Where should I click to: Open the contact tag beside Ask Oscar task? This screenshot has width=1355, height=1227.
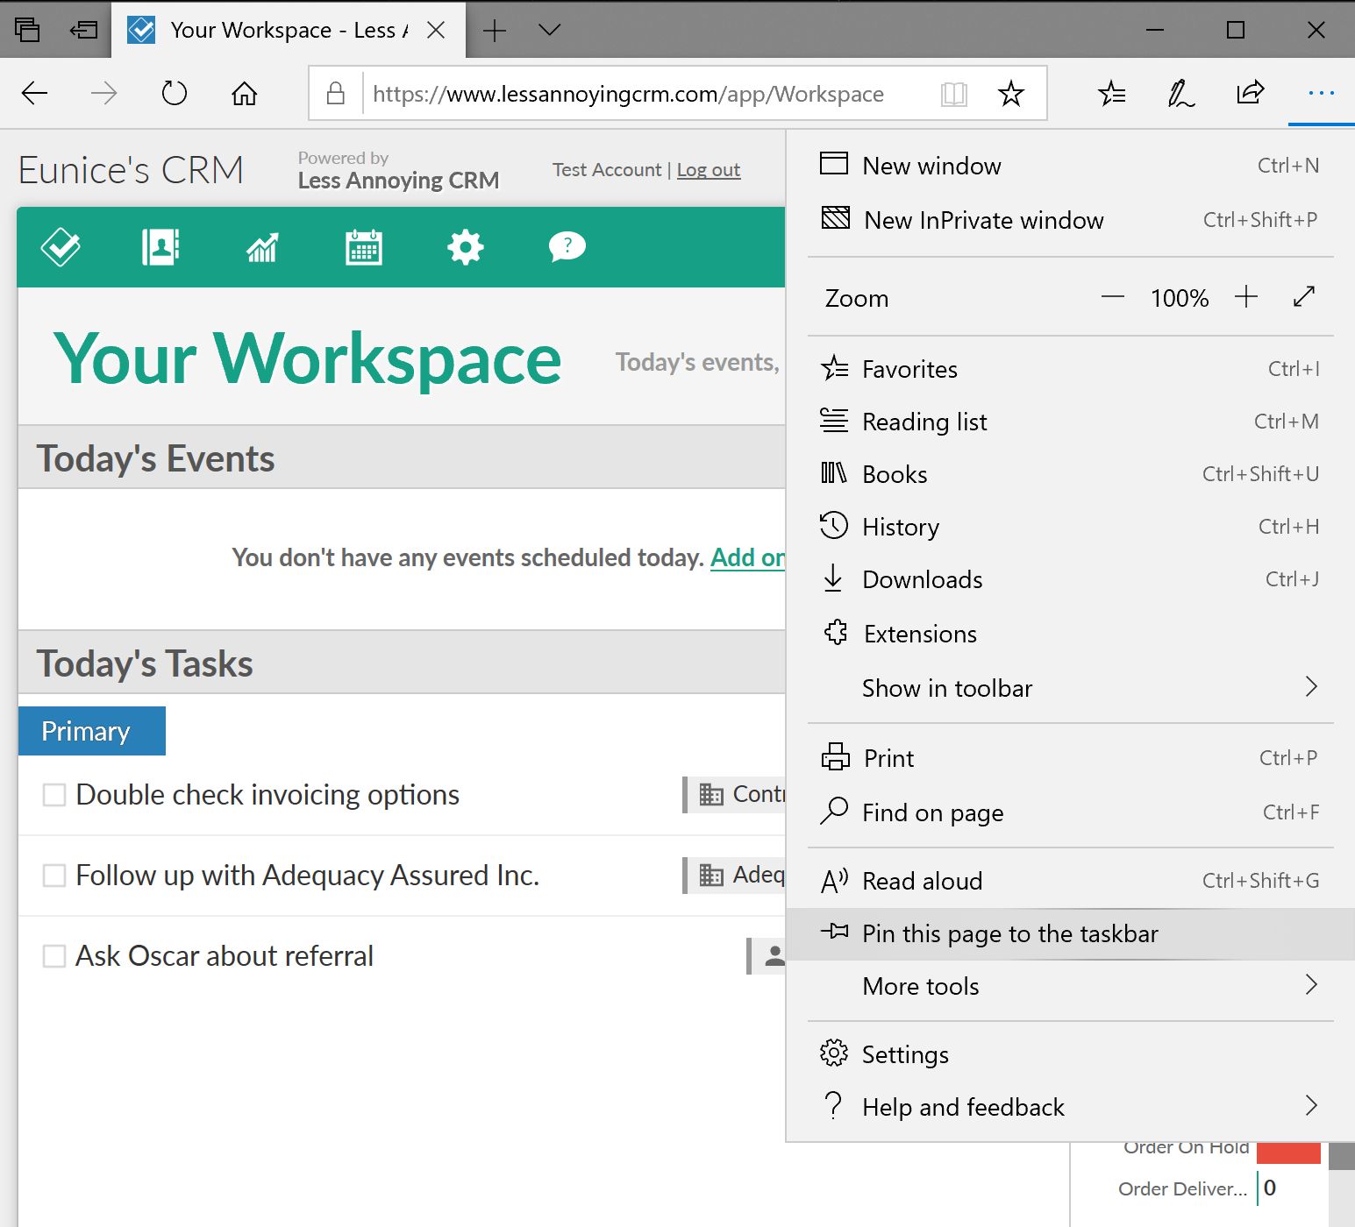point(767,955)
